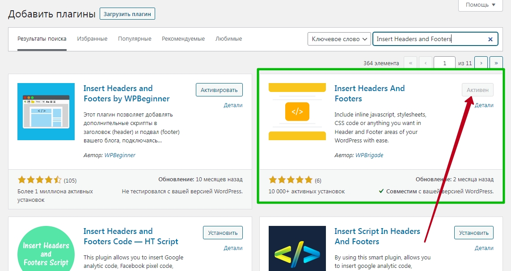This screenshot has height=271, width=511.
Task: Switch to the Популярные tab
Action: click(x=135, y=39)
